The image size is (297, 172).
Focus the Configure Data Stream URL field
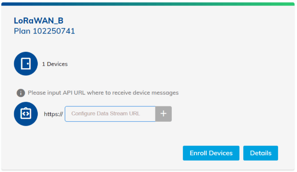(x=110, y=114)
